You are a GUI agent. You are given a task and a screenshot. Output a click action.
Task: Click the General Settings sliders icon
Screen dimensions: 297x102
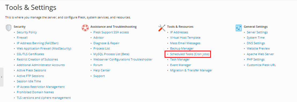pyautogui.click(x=239, y=28)
